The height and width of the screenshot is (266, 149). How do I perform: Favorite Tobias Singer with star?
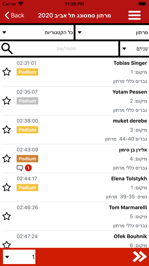tap(7, 72)
